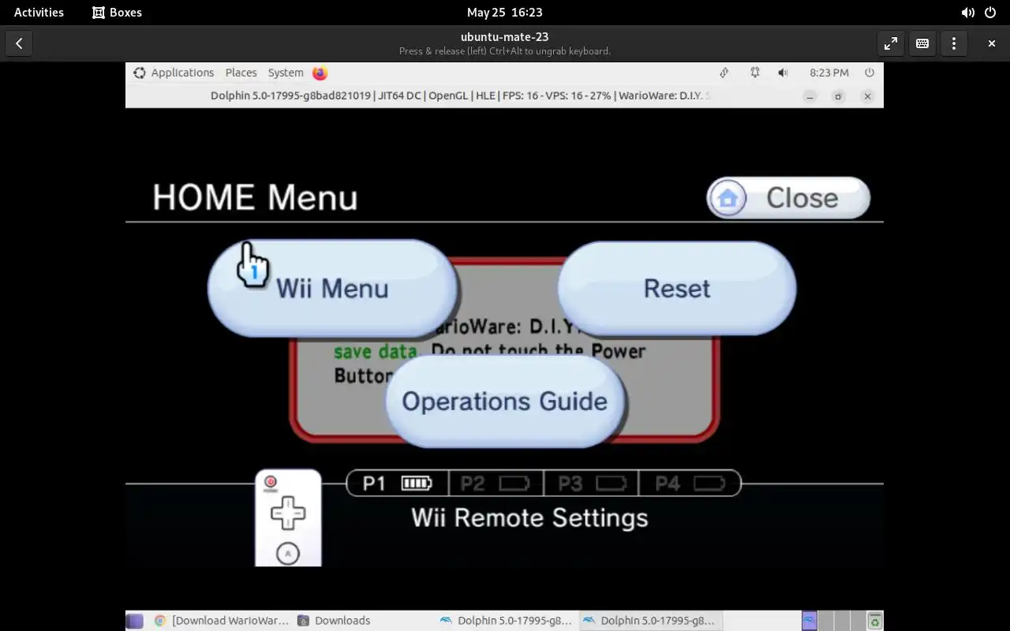Viewport: 1010px width, 631px height.
Task: Open the trash icon in the MATE bottom panel
Action: (x=874, y=621)
